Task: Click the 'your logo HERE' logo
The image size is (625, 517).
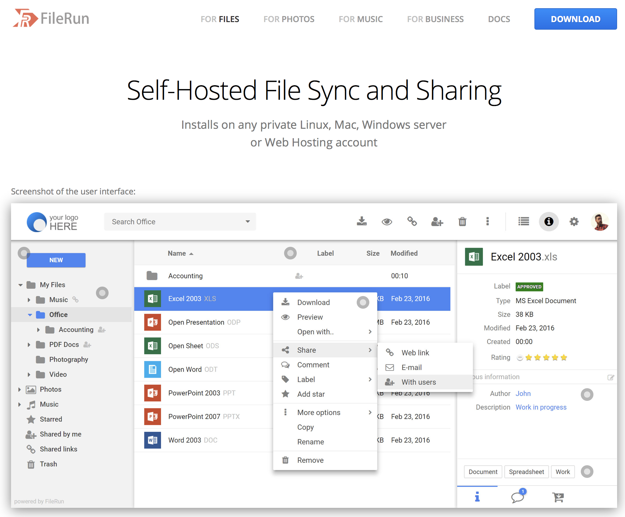Action: click(52, 222)
